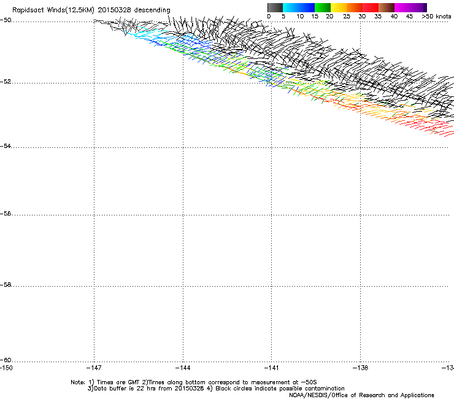Click the '>50 knots' legend label
This screenshot has width=454, height=399.
point(436,17)
